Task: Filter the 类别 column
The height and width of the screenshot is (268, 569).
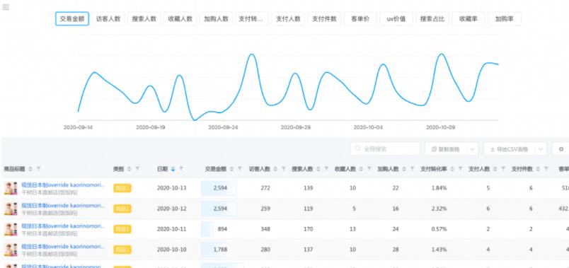Action: (137, 169)
